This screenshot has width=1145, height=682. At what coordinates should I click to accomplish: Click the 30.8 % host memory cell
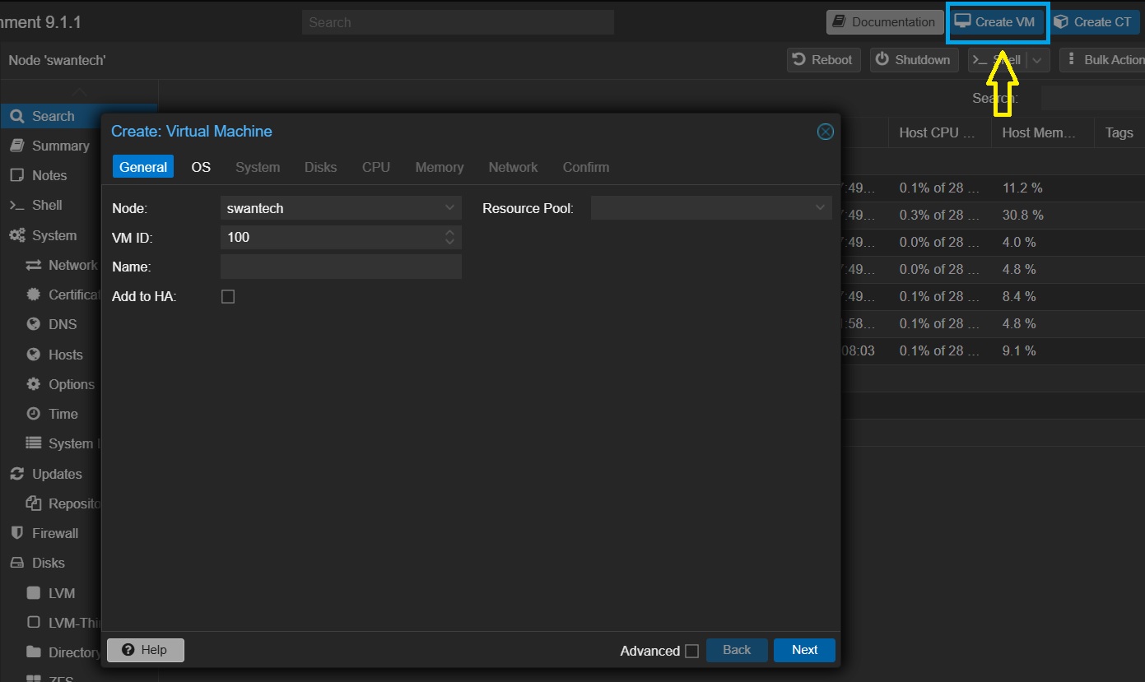click(1023, 215)
